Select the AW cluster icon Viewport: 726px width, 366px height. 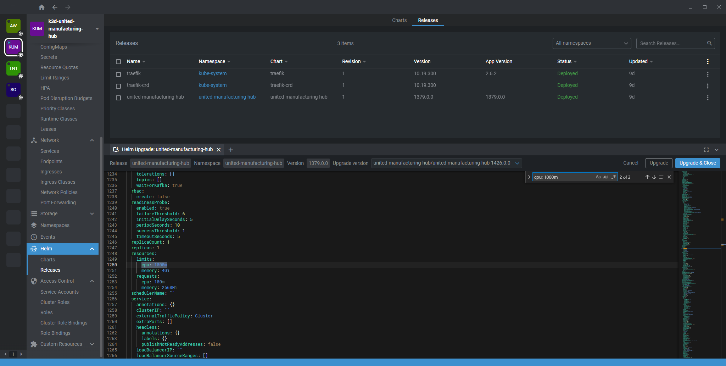point(13,26)
